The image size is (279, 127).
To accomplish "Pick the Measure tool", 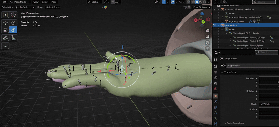I will 13,38.
